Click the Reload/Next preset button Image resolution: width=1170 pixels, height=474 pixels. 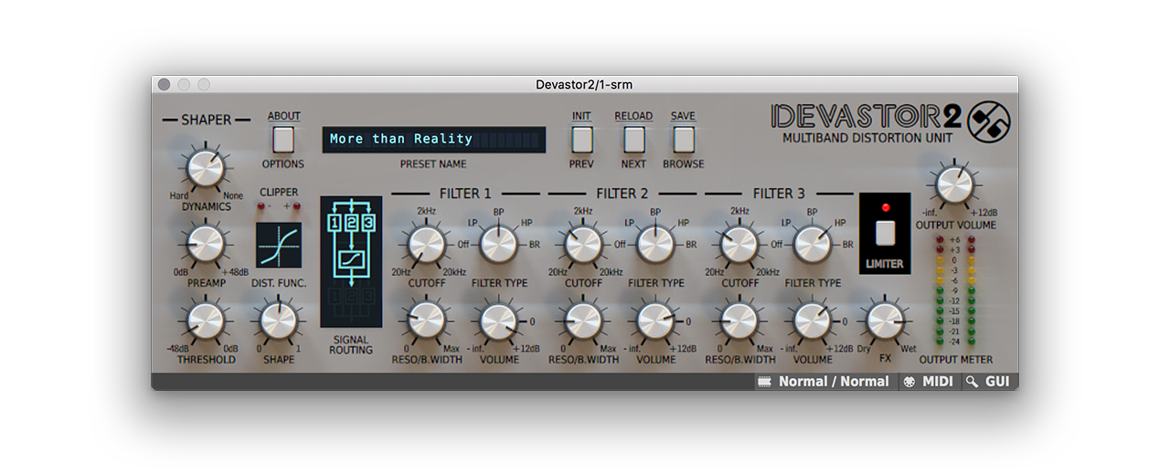click(x=633, y=139)
